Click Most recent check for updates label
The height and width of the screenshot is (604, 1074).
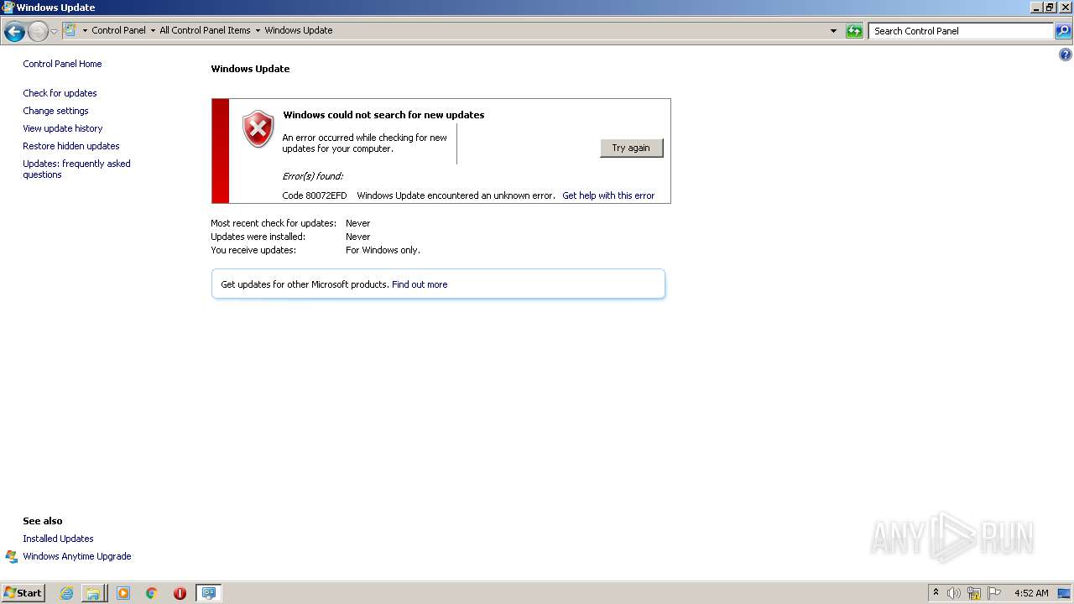[x=274, y=223]
